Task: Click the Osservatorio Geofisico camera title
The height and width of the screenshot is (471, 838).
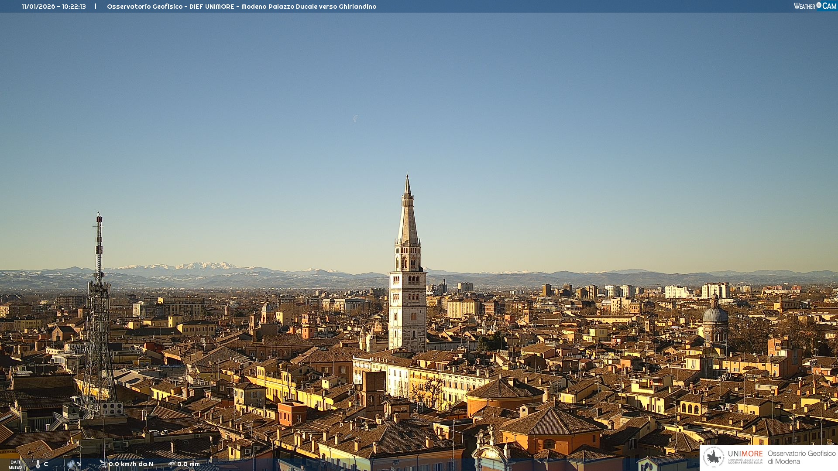Action: (x=241, y=7)
